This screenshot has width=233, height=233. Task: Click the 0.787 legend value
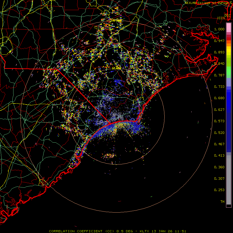pyautogui.click(x=219, y=75)
